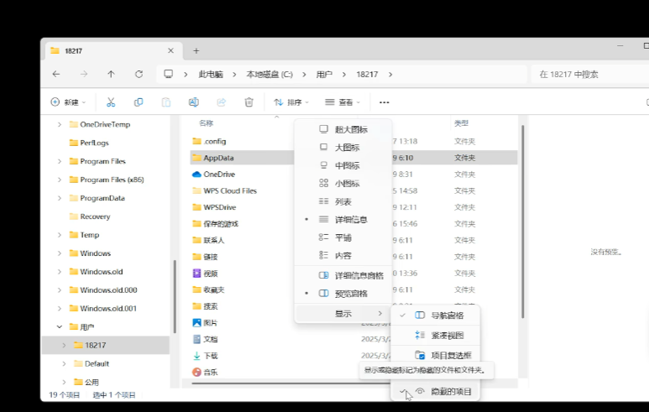Image resolution: width=649 pixels, height=412 pixels.
Task: Refresh the current folder view
Action: 139,74
